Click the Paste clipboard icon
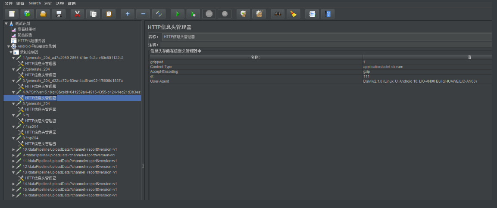This screenshot has height=208, width=497. 109,14
